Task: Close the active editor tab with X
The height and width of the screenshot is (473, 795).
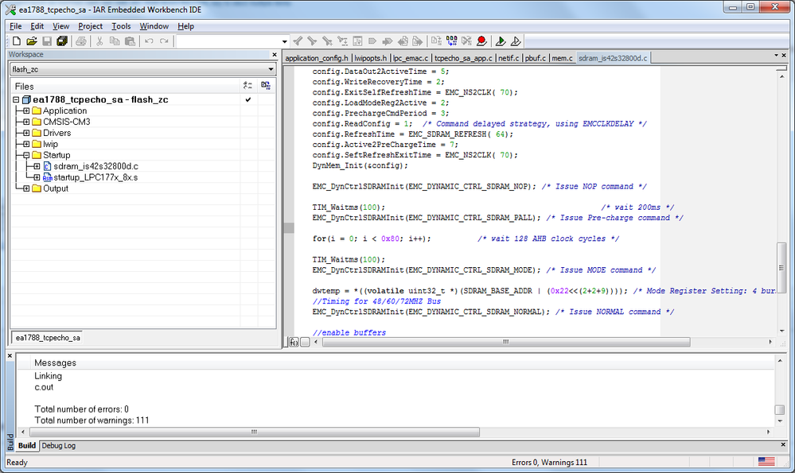Action: 784,55
